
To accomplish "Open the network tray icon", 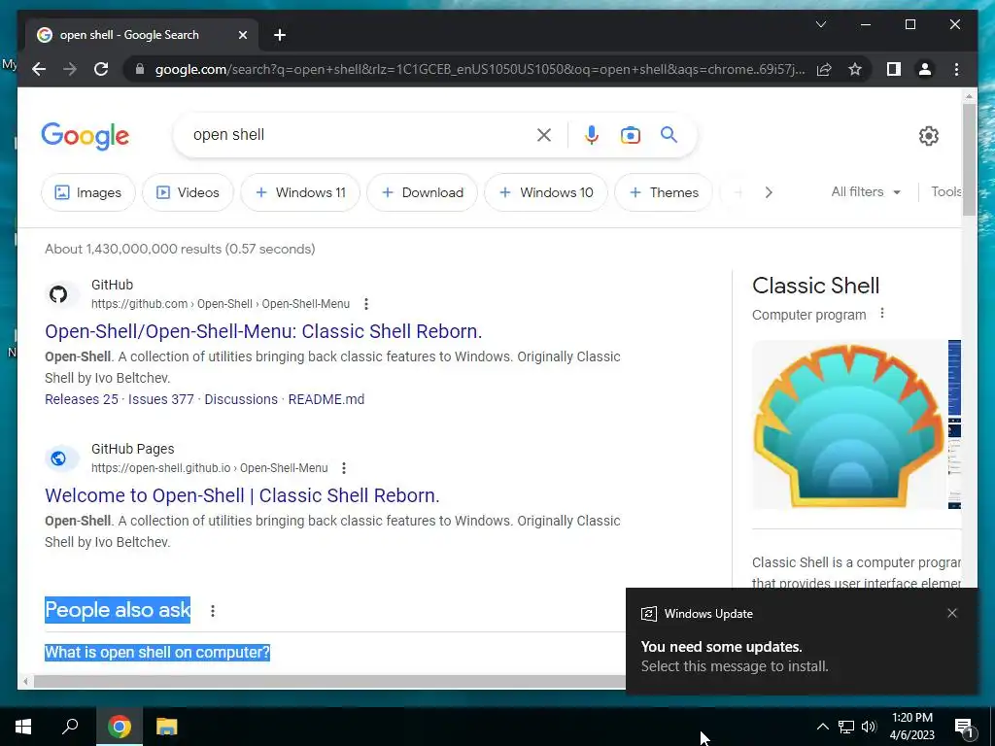I will (x=846, y=727).
